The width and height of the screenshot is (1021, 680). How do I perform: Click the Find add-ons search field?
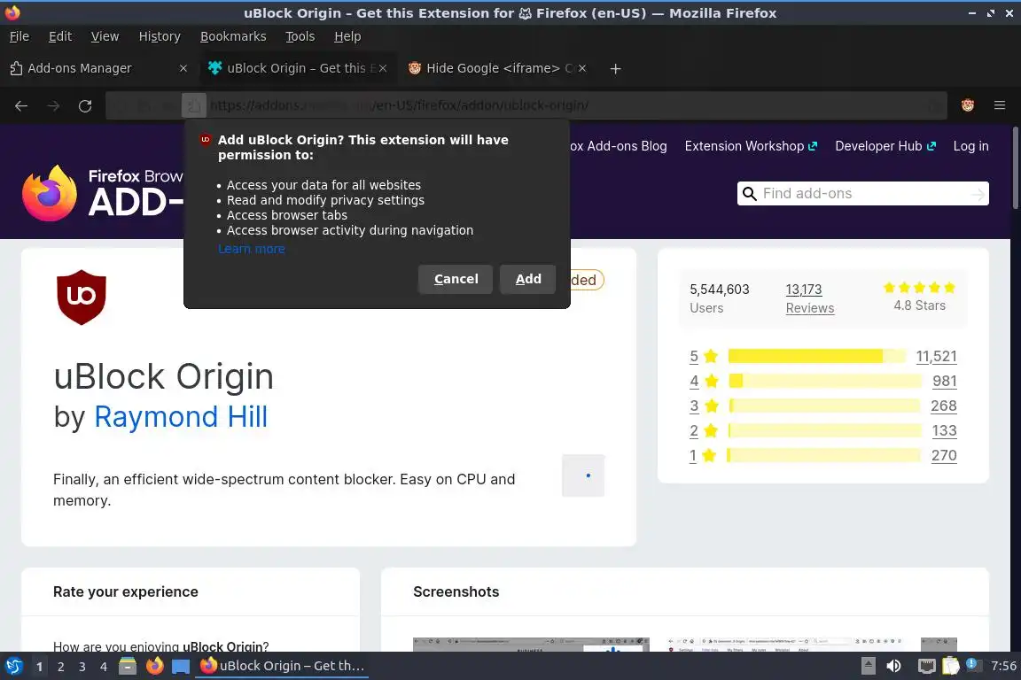862,193
